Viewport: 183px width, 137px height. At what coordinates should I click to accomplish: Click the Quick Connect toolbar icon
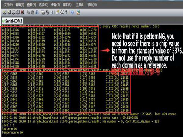[9, 12]
